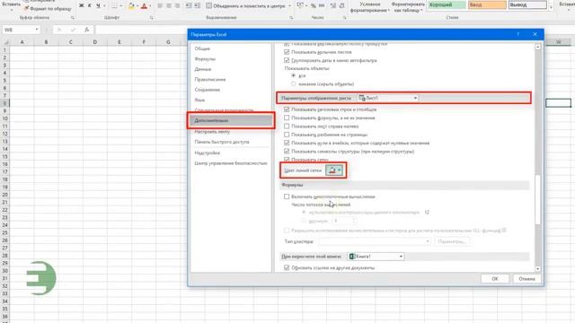Open the Name Box dropdown arrow

pos(37,30)
